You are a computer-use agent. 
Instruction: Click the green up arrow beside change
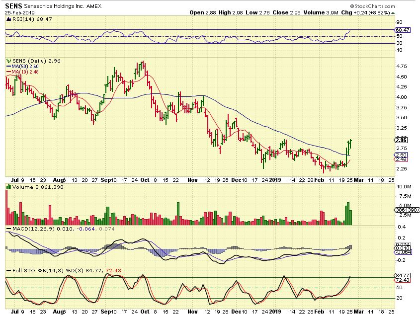coord(393,13)
